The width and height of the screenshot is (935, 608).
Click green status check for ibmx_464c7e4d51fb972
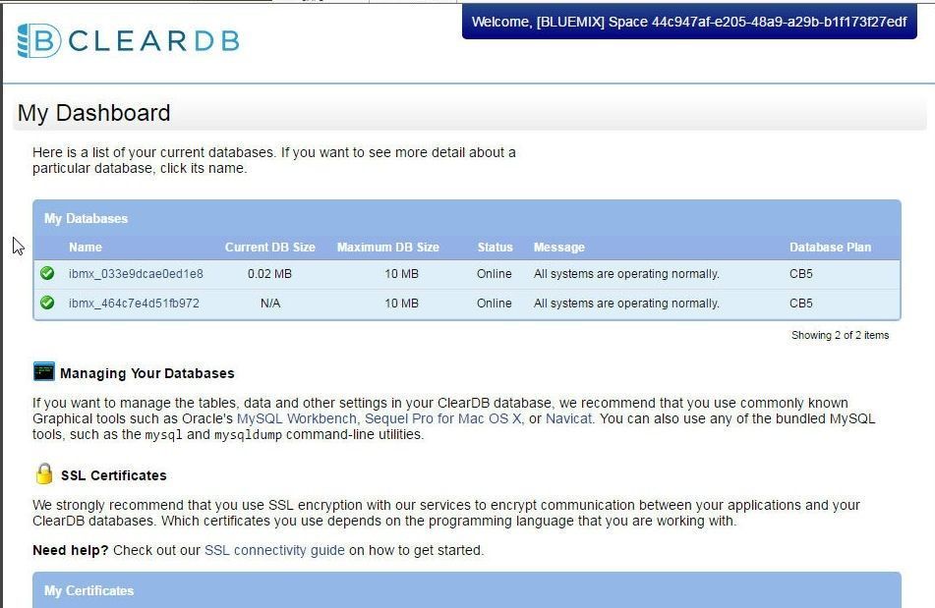tap(47, 303)
